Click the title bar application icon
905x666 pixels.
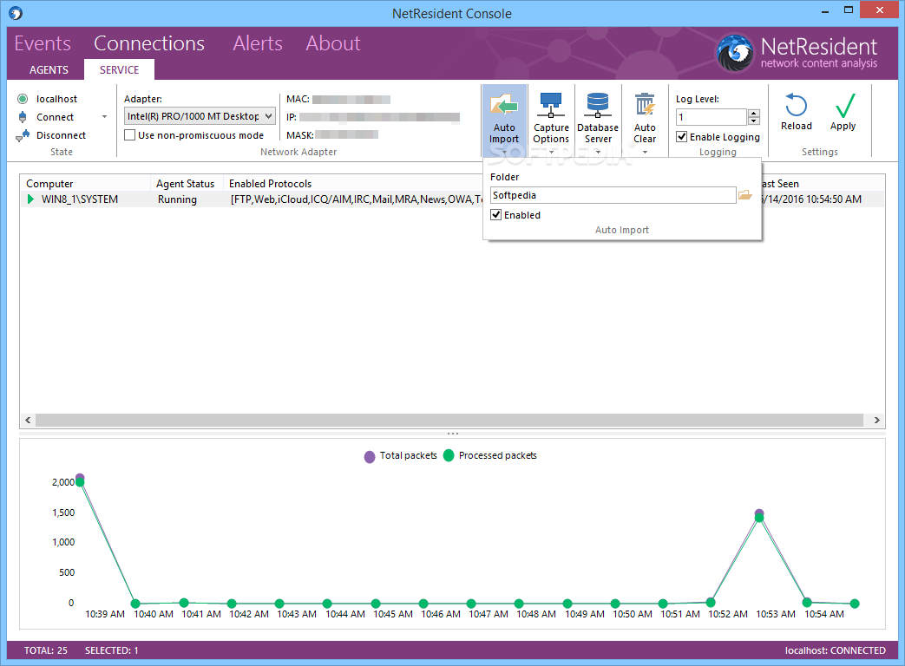(16, 13)
